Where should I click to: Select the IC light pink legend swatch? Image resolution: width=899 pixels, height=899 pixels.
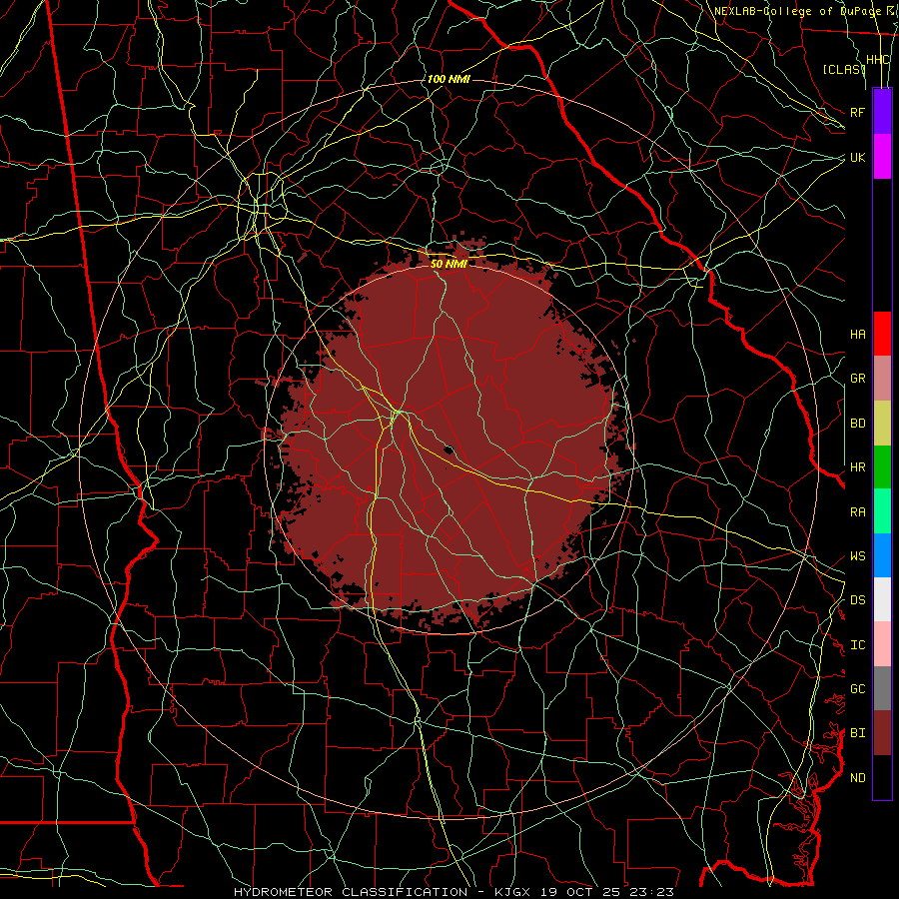[x=882, y=644]
